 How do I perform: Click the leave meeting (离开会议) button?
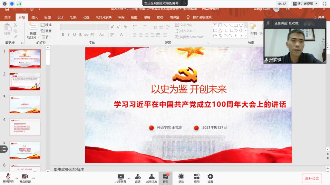[x=312, y=178]
